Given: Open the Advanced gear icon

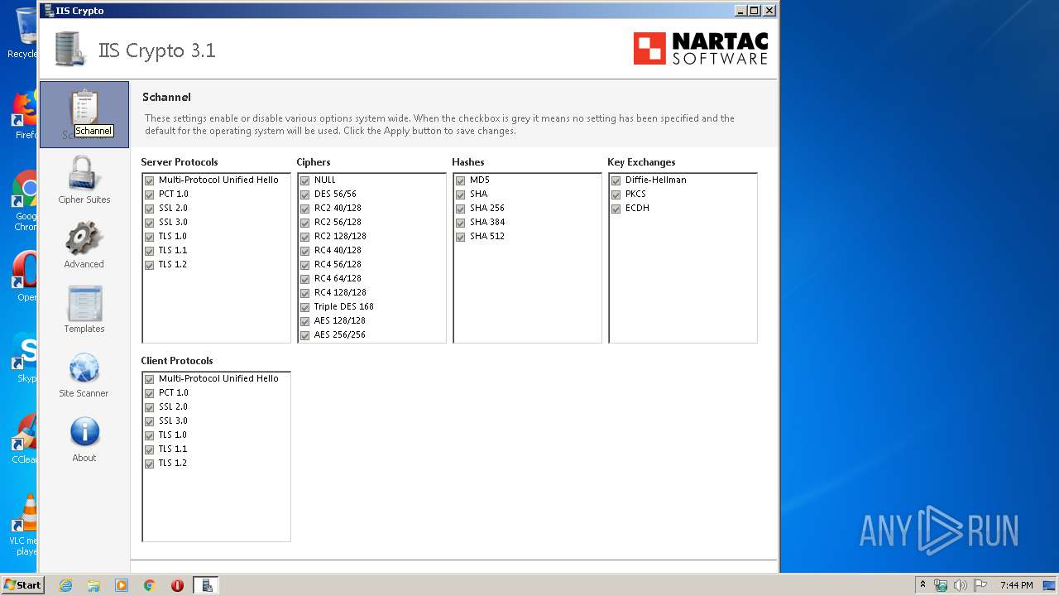Looking at the screenshot, I should point(84,238).
